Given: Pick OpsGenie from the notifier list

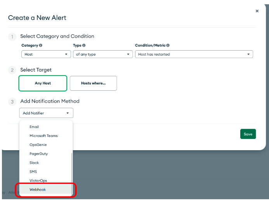Looking at the screenshot, I should click(x=38, y=145).
